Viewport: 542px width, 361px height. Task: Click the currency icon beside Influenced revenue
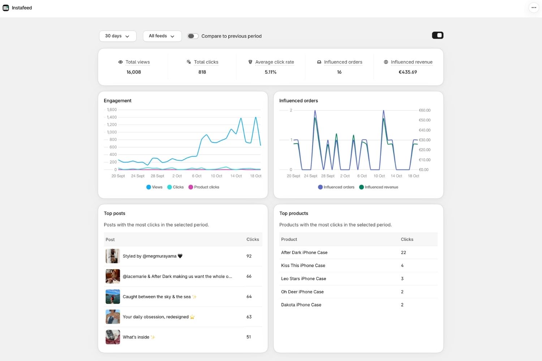pos(386,62)
